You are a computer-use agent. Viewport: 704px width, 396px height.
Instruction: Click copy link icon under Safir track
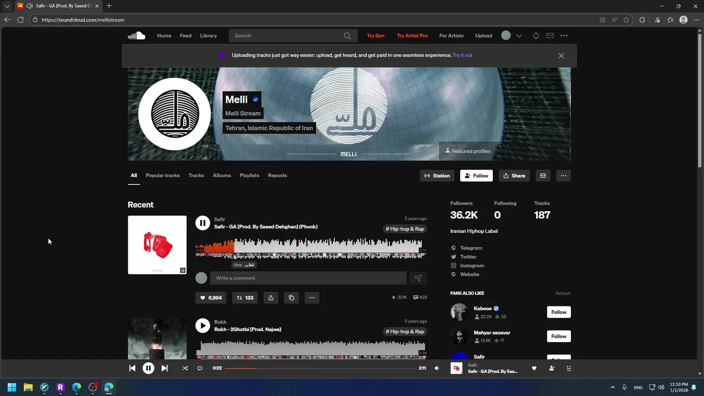[291, 298]
